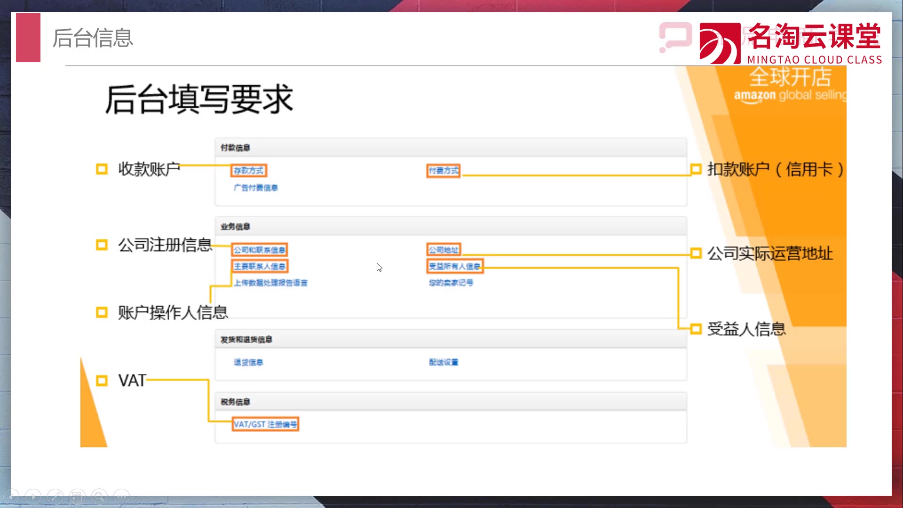The height and width of the screenshot is (508, 903).
Task: Click the 受益人信息 label
Action: (746, 329)
